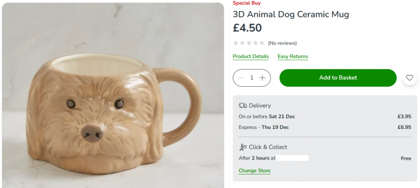Add the mug to wishlist with heart icon
Screen dimensions: 420x188
pyautogui.click(x=409, y=78)
